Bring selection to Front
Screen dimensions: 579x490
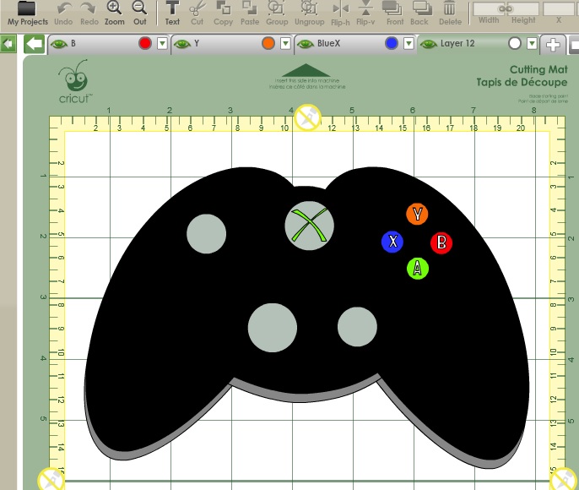[x=394, y=14]
